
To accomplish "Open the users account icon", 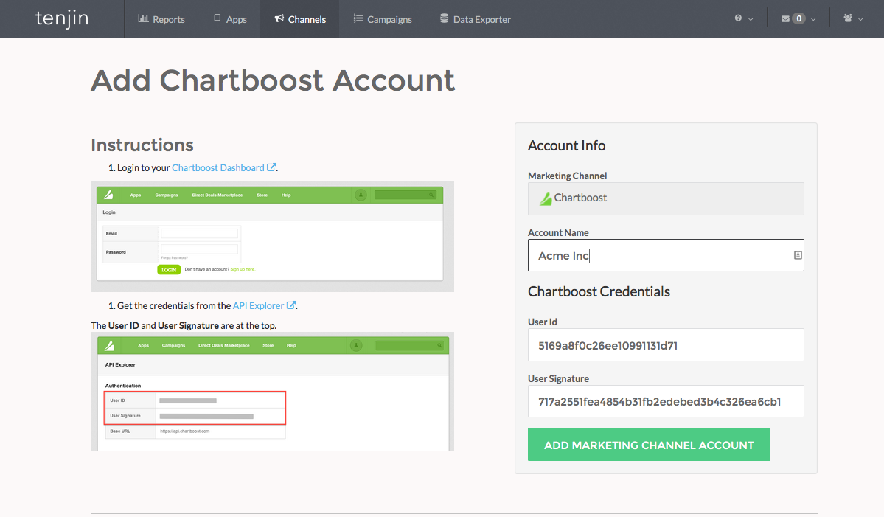I will click(x=848, y=18).
